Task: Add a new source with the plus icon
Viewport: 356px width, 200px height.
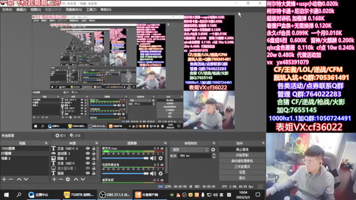Action: pos(54,180)
